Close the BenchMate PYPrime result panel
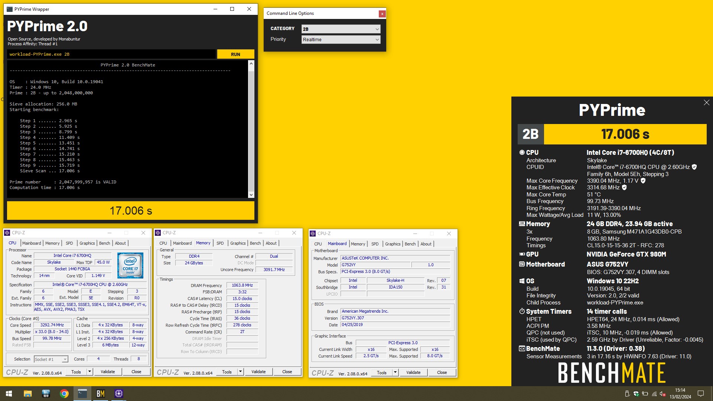 [x=706, y=103]
